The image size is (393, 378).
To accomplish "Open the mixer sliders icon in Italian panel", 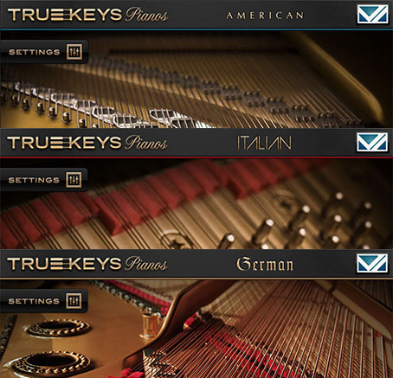I will click(74, 180).
